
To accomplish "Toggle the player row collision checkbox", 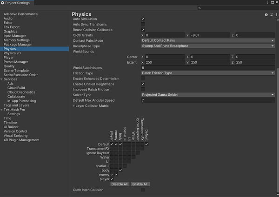I will (x=112, y=179).
